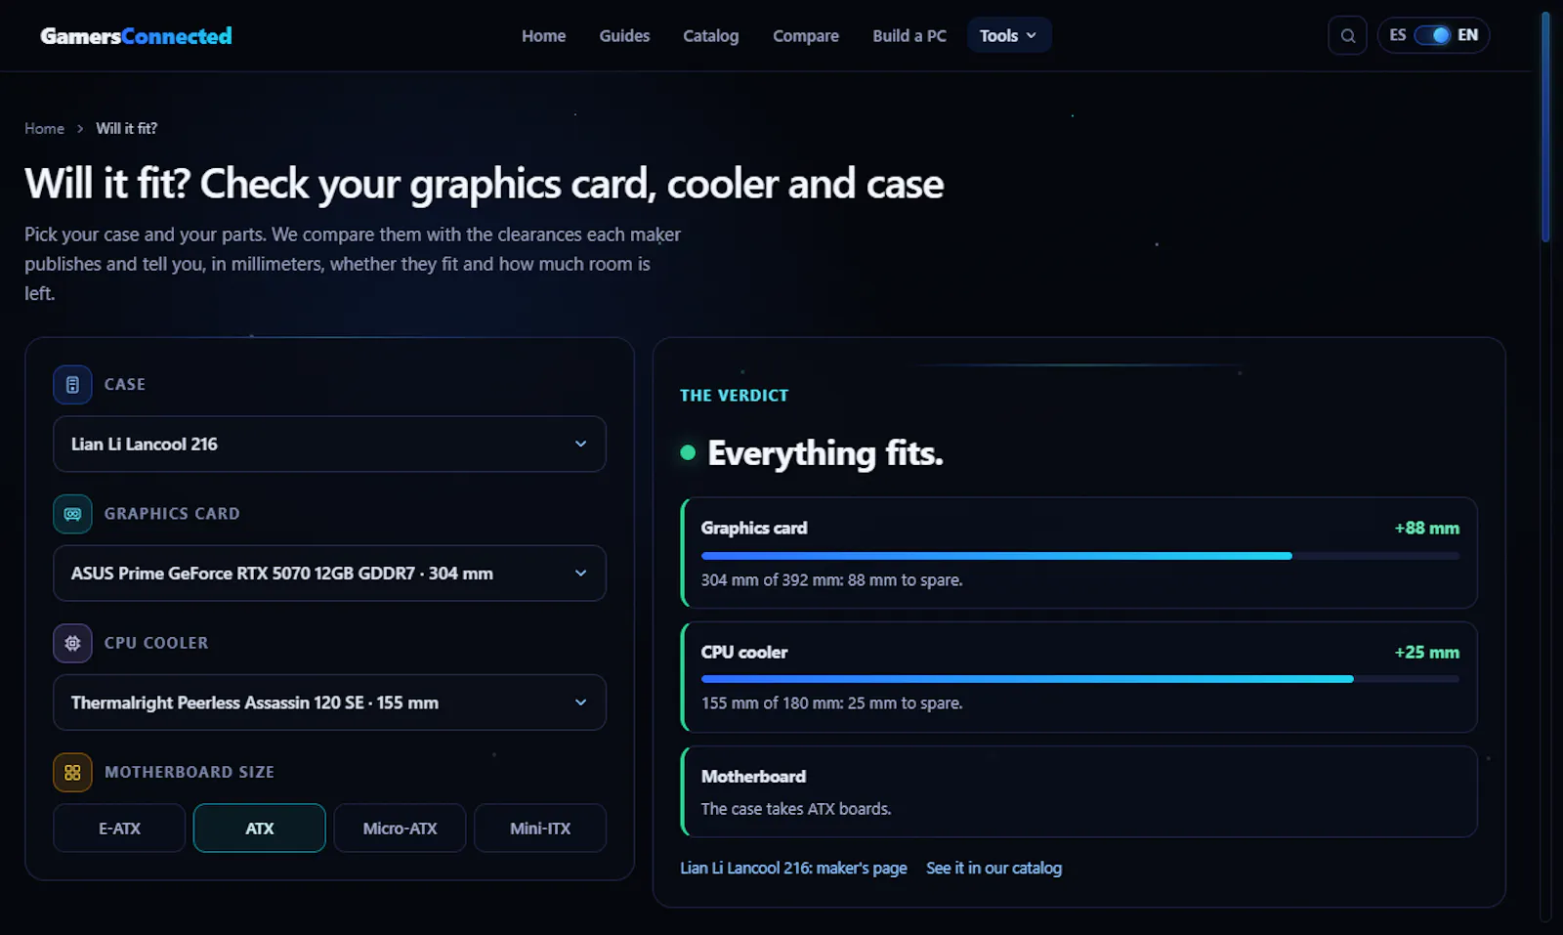Select E-ATX motherboard size

coord(119,829)
